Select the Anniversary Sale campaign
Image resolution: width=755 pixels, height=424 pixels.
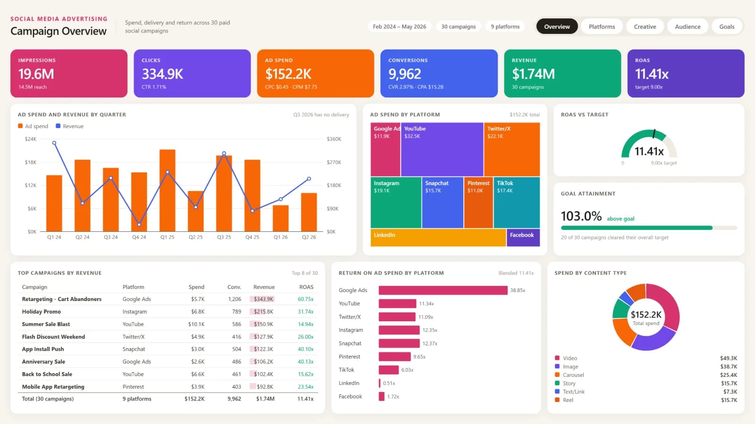click(x=168, y=362)
